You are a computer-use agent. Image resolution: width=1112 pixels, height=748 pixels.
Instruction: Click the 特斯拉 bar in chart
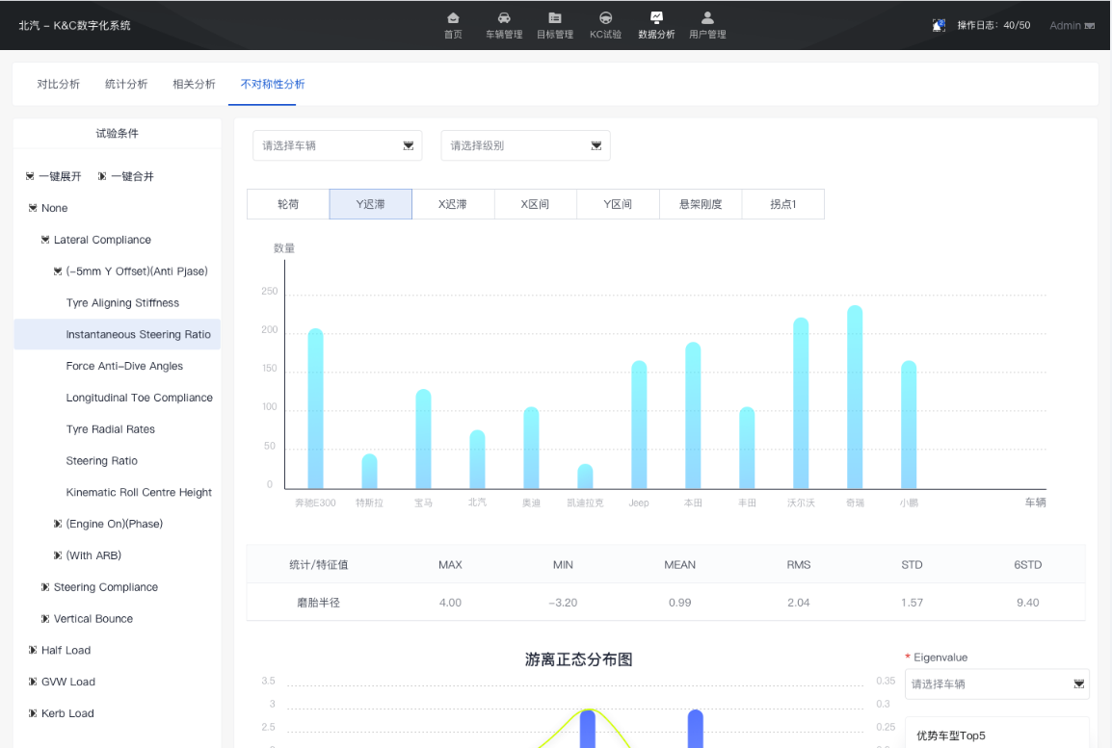point(369,471)
